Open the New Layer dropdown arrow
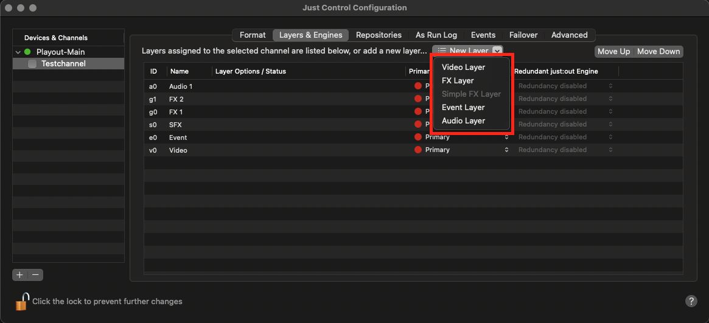 point(497,51)
